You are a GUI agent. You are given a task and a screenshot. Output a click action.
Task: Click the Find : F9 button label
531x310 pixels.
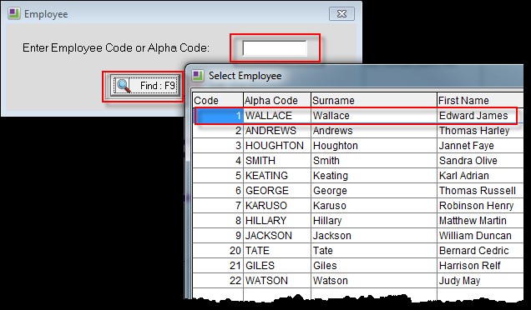158,86
